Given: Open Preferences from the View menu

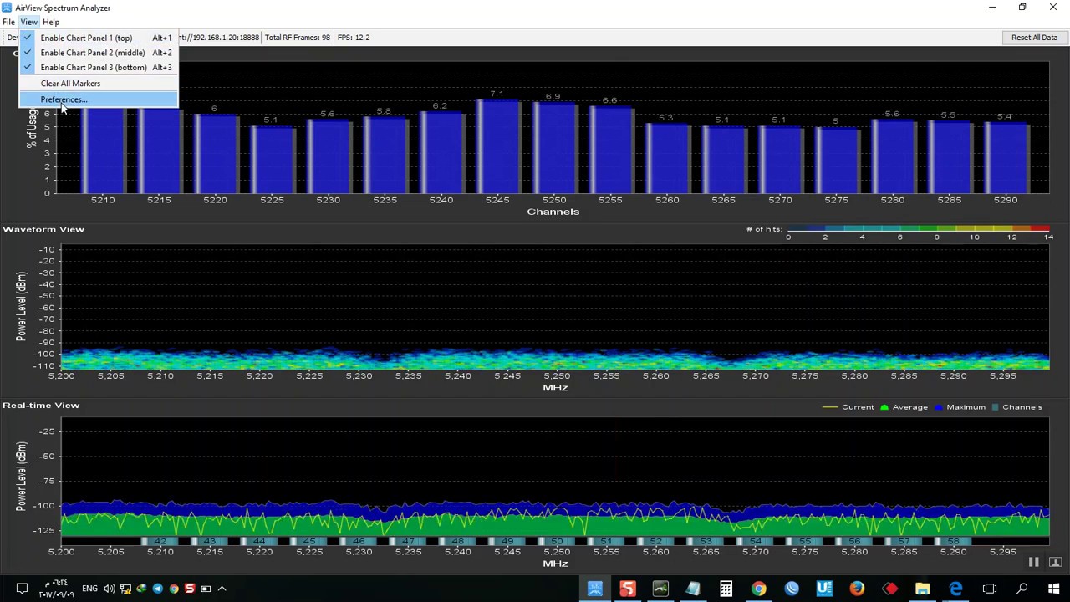Looking at the screenshot, I should 99,99.
